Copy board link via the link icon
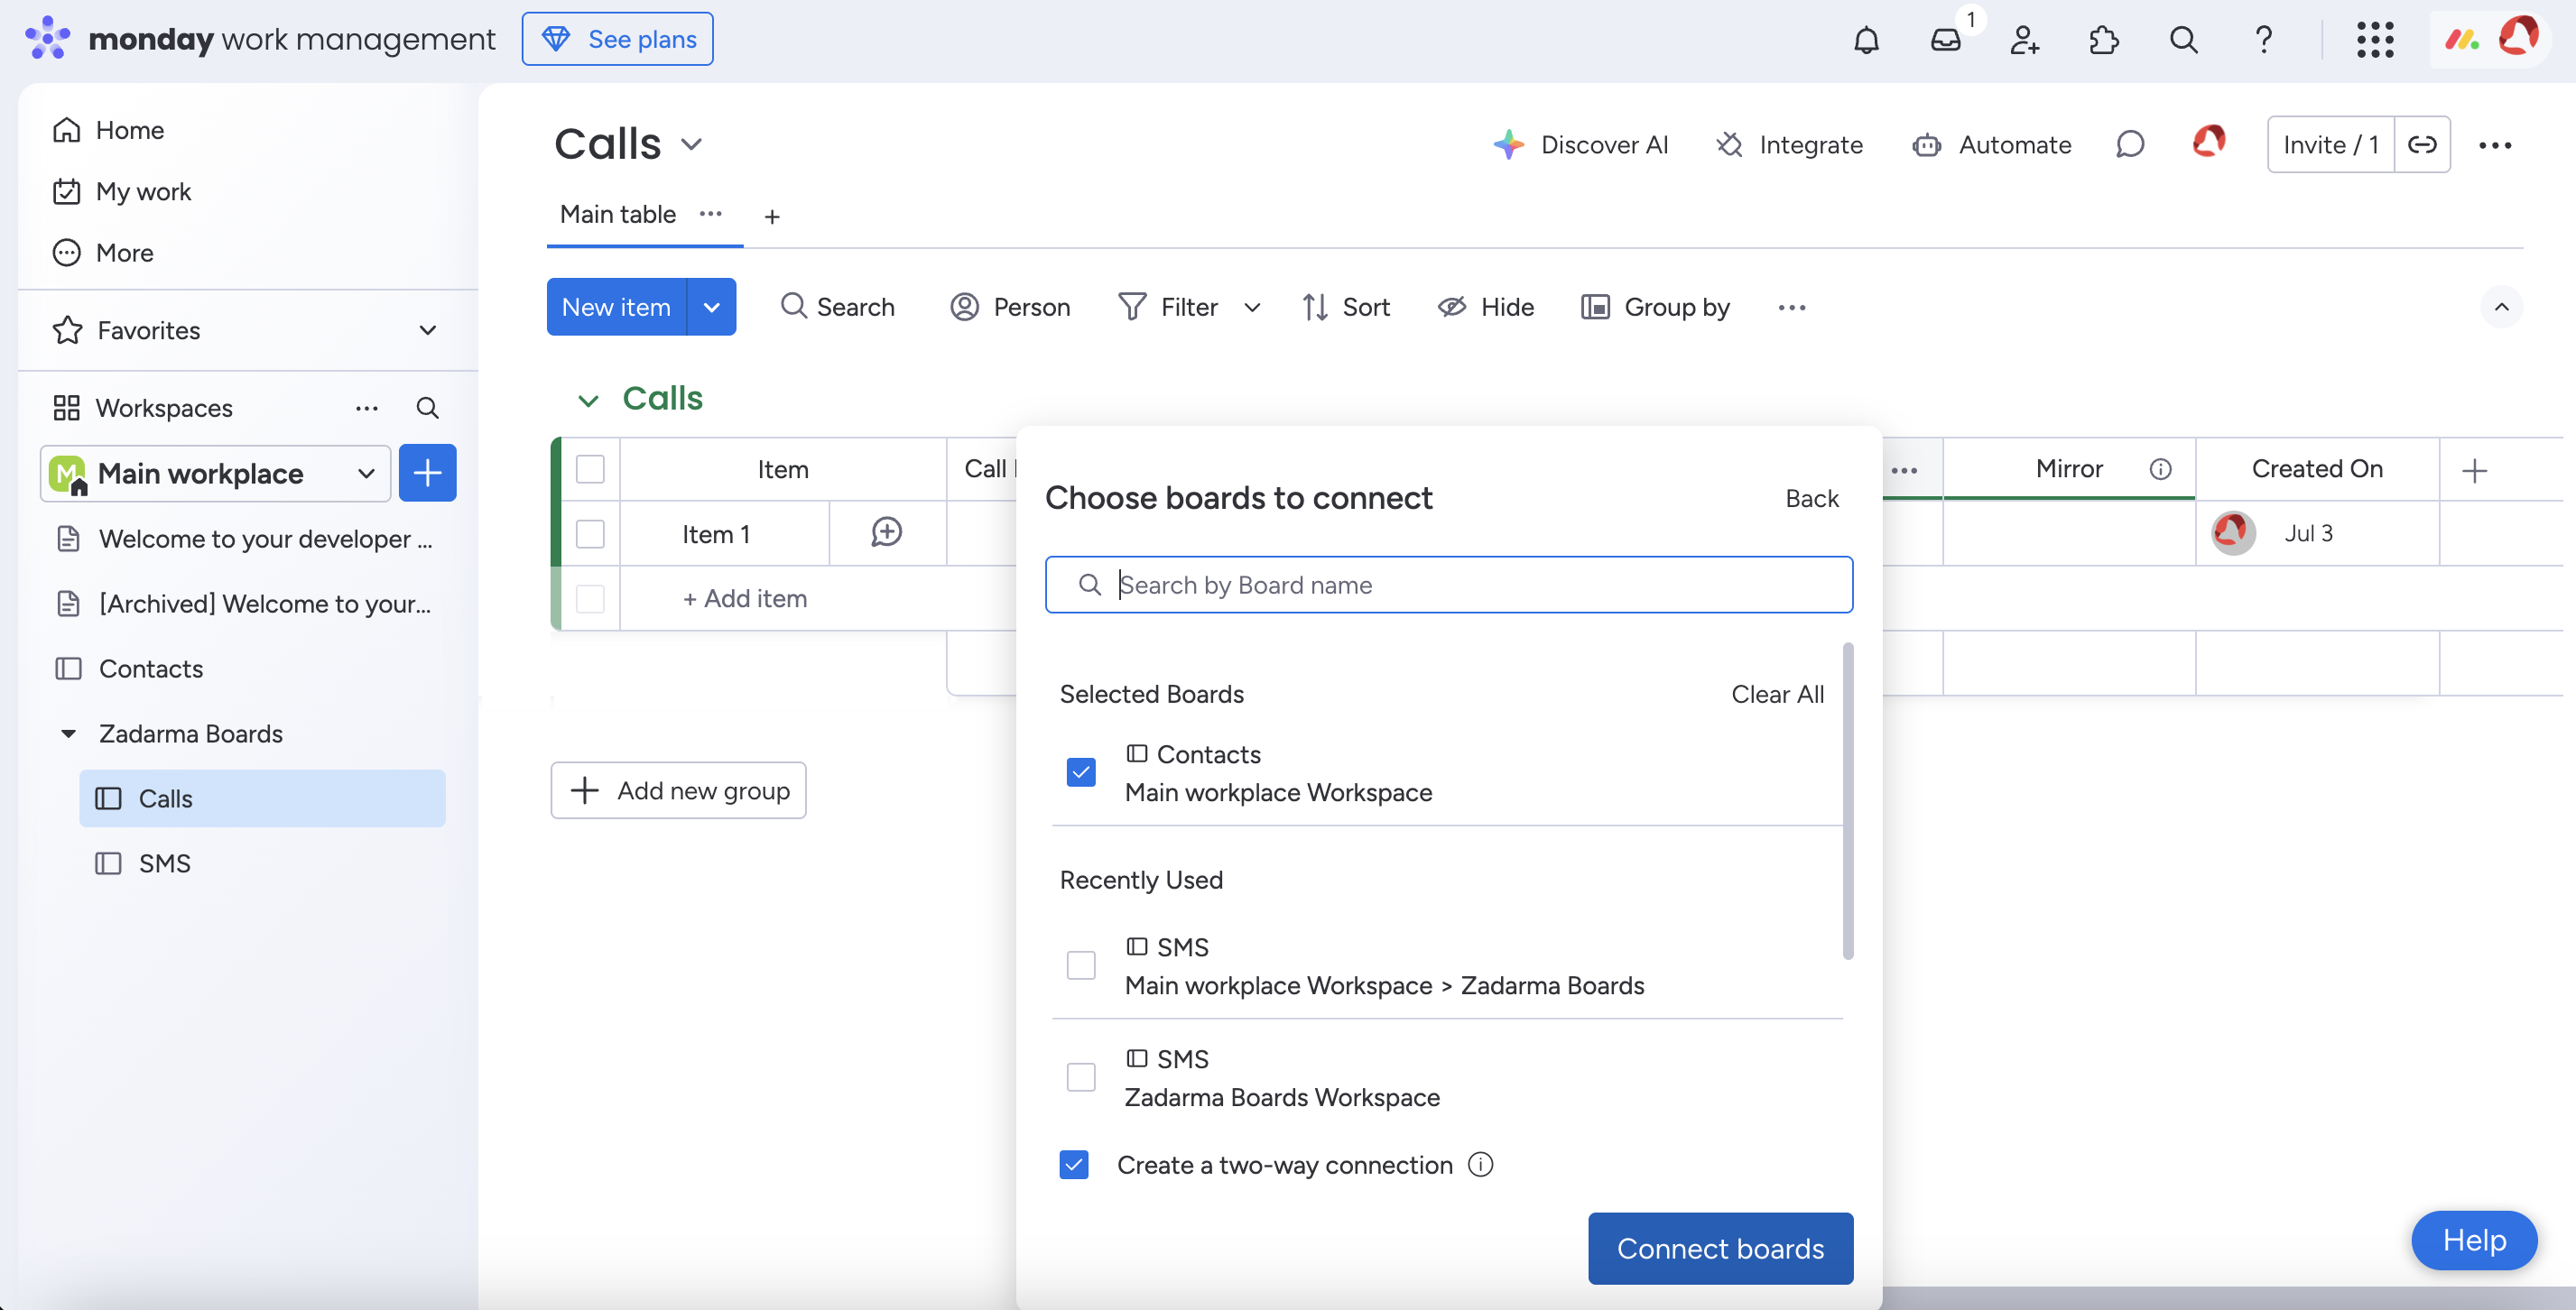 pos(2422,145)
